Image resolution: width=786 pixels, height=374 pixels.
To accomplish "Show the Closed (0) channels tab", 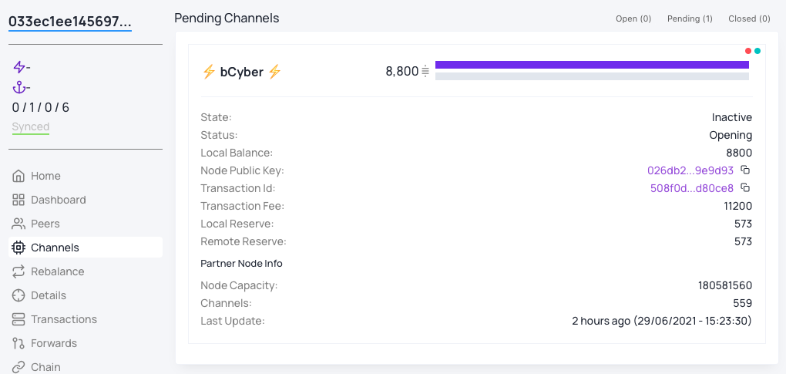I will pos(750,19).
